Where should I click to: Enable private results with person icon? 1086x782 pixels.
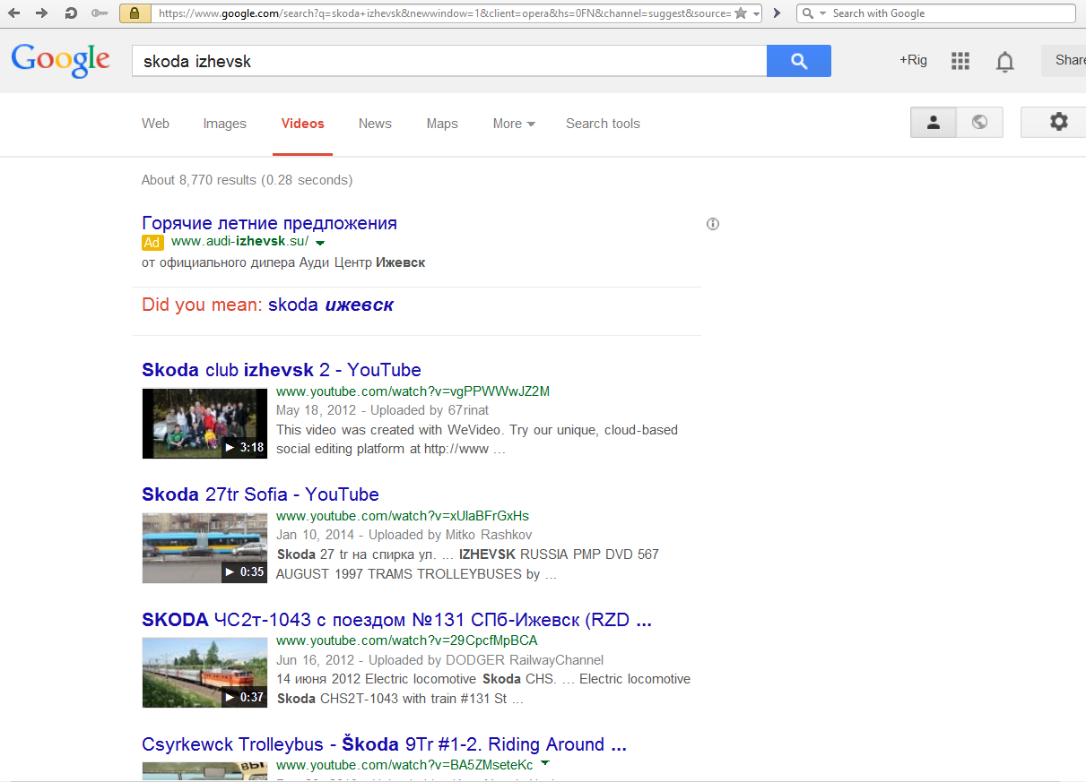tap(934, 122)
